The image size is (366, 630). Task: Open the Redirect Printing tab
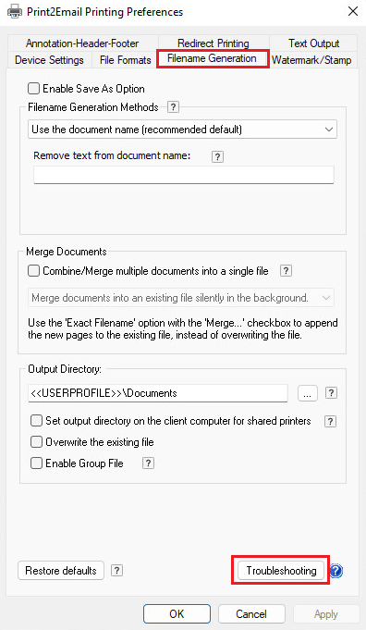[213, 43]
